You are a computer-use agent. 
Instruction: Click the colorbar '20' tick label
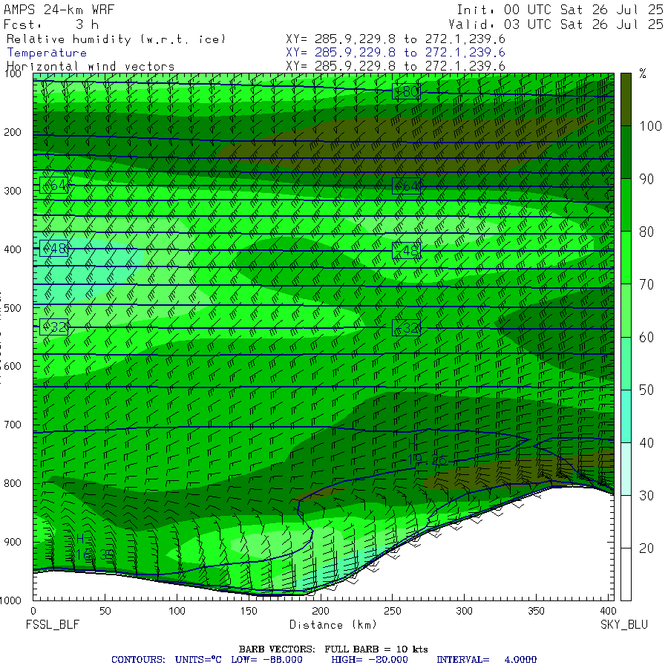(646, 549)
